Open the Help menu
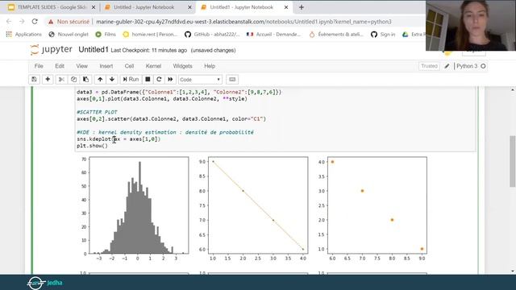The image size is (516, 290). [x=210, y=66]
